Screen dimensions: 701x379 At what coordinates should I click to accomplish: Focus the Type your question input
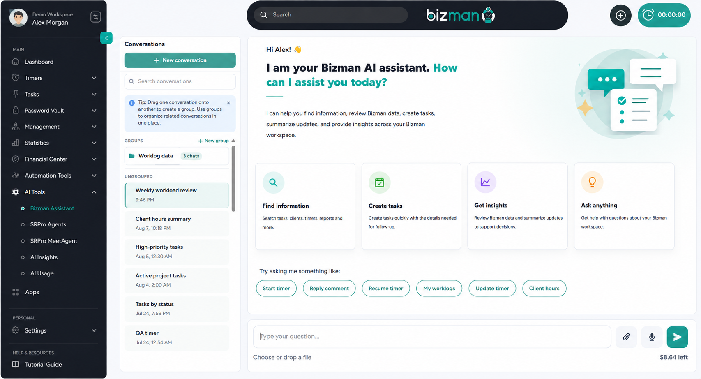[x=432, y=337]
